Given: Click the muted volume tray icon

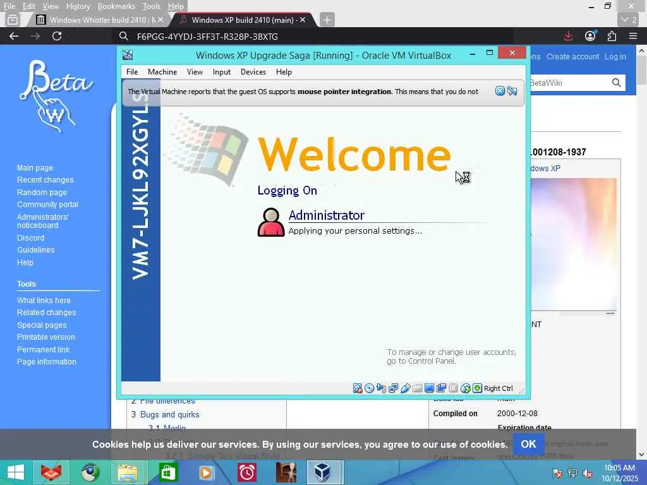Looking at the screenshot, I should point(588,472).
